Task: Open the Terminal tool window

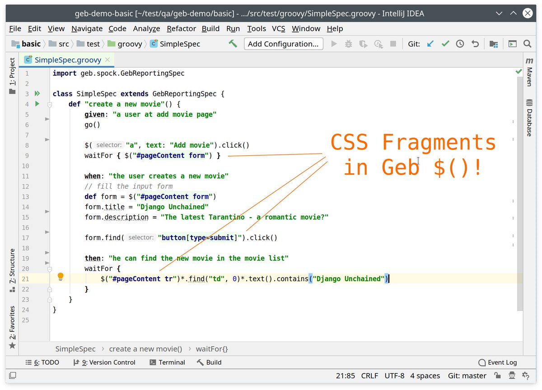Action: point(167,362)
